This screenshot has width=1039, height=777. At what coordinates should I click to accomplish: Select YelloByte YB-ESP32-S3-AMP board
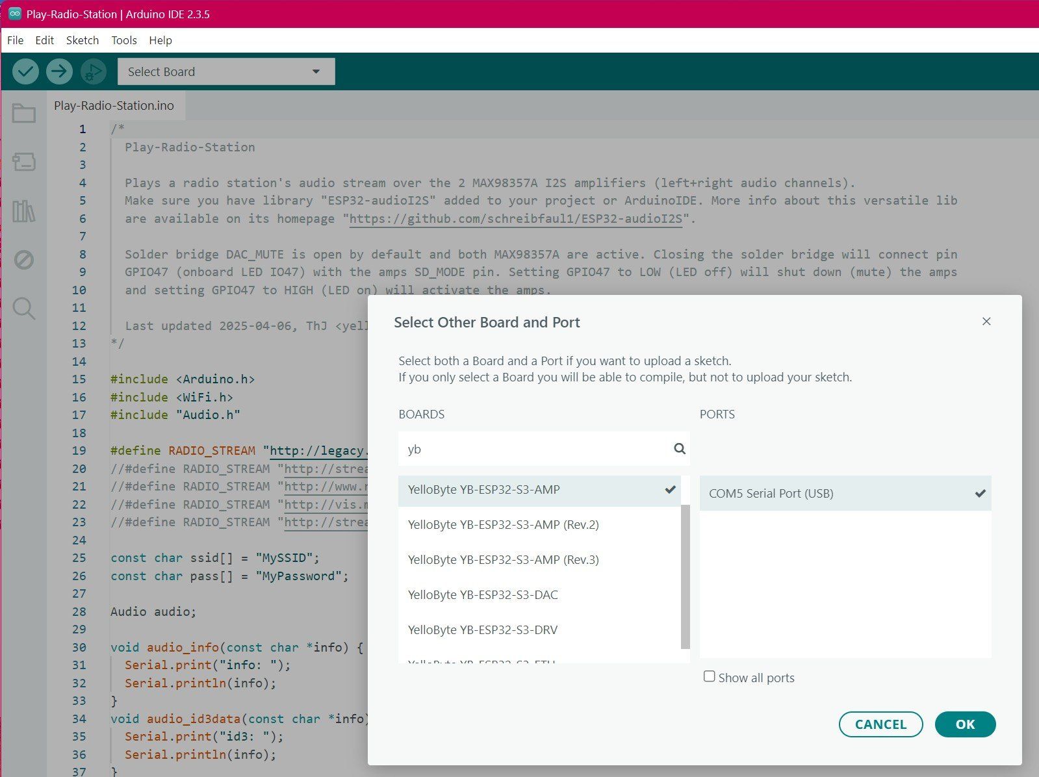[539, 490]
